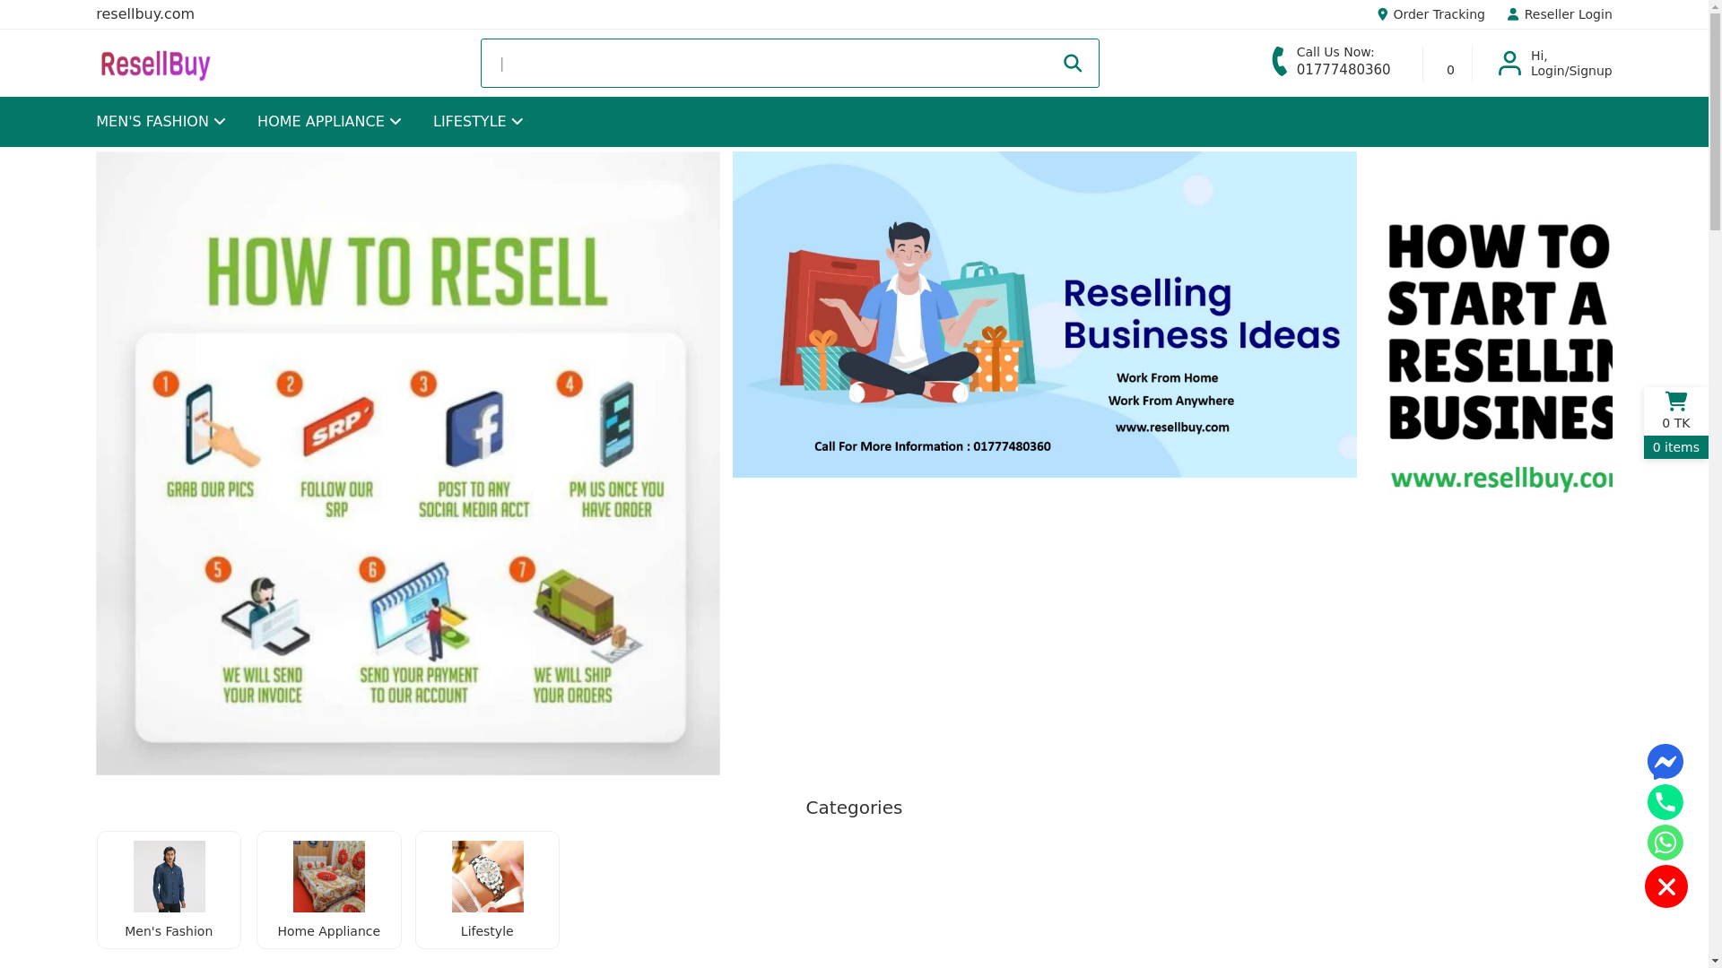The width and height of the screenshot is (1722, 968).
Task: Click the user account icon
Action: click(x=1510, y=63)
